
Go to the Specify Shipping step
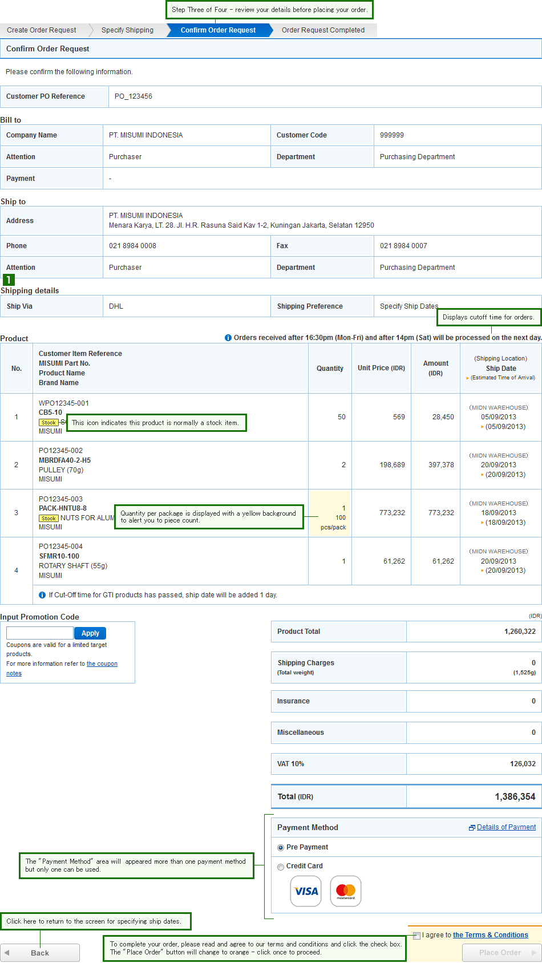click(128, 30)
